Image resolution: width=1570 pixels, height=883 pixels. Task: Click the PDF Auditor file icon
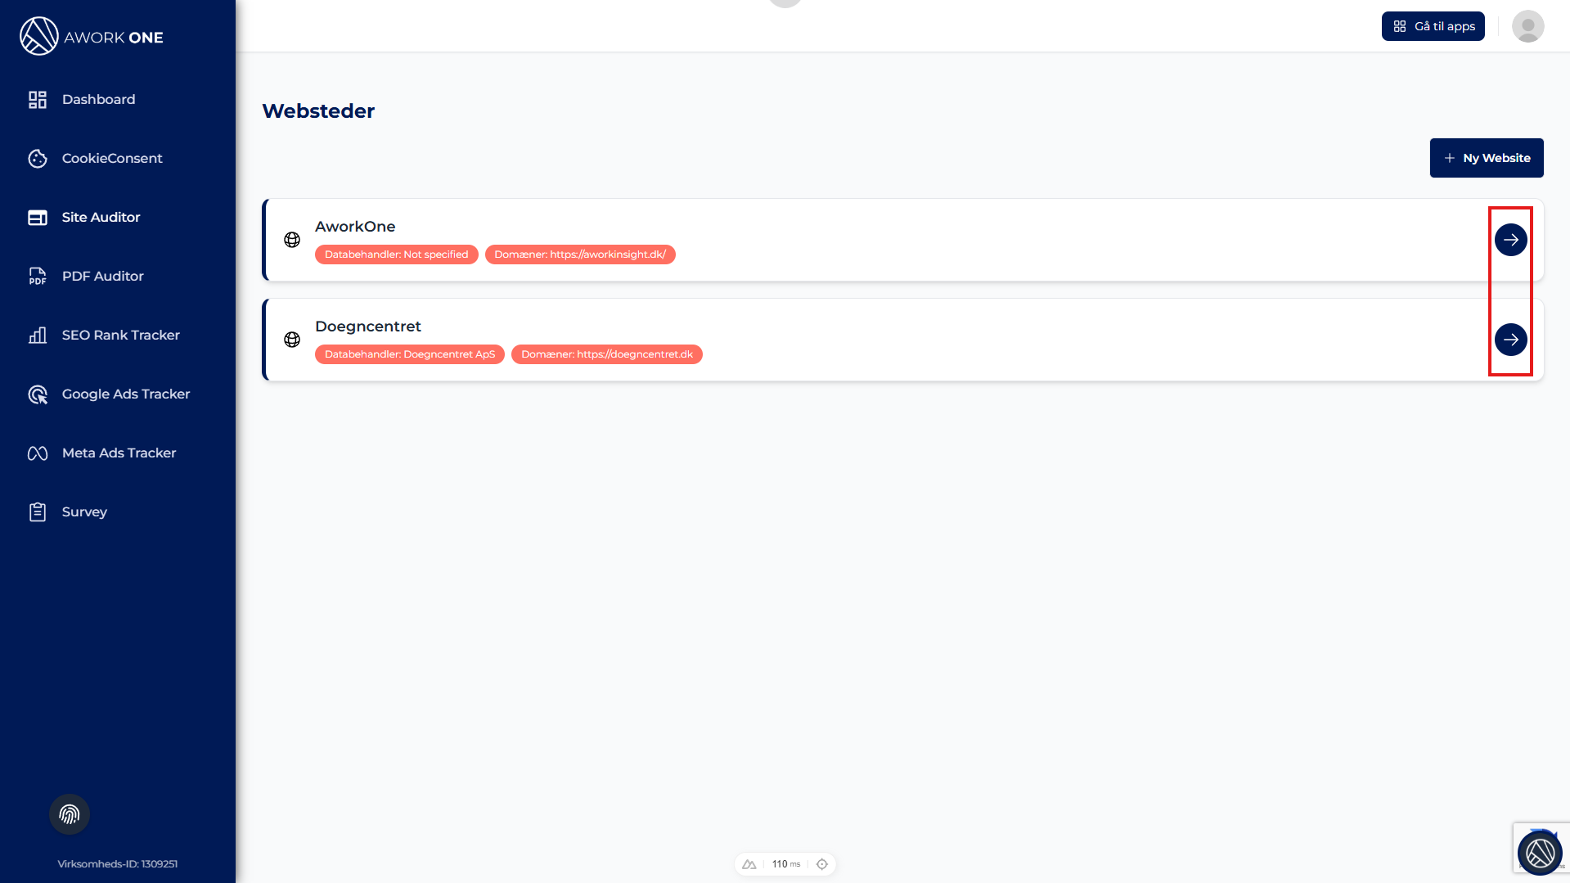pos(38,276)
